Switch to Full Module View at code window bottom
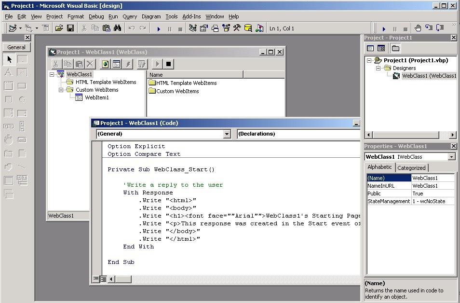This screenshot has height=303, width=460. (x=103, y=279)
